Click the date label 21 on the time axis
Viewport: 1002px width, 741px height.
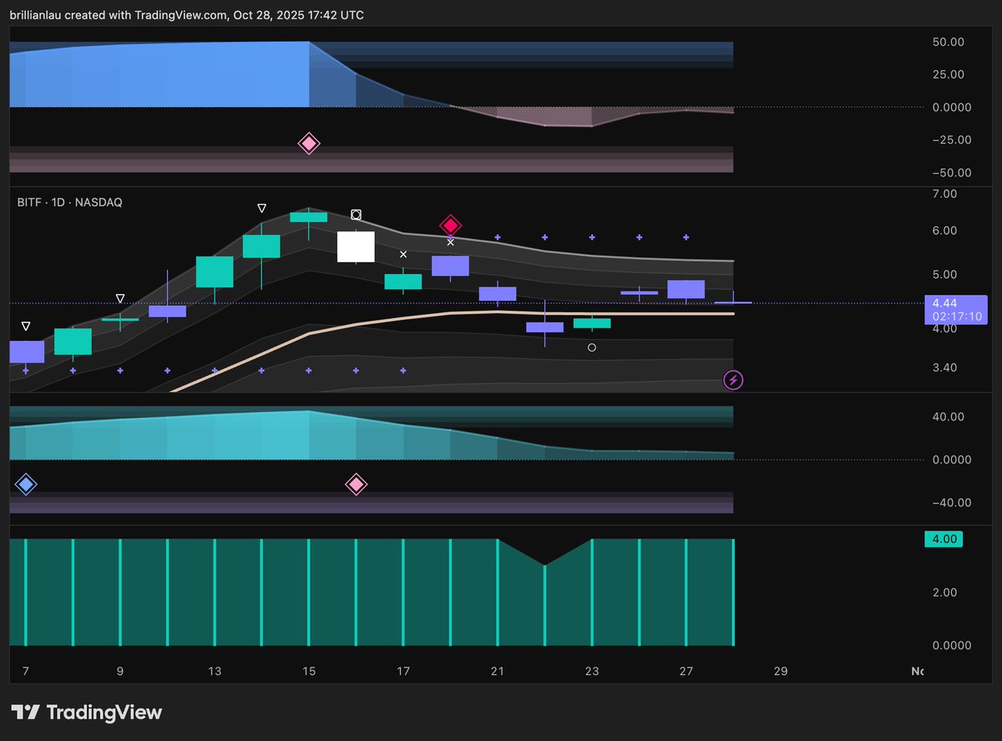coord(498,671)
